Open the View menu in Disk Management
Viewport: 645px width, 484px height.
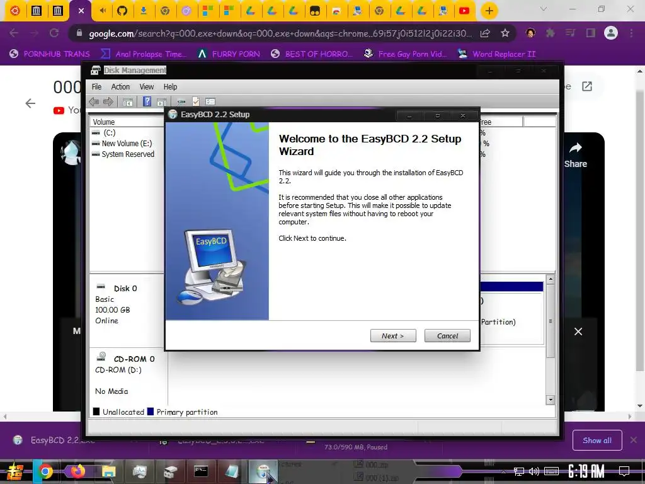146,87
